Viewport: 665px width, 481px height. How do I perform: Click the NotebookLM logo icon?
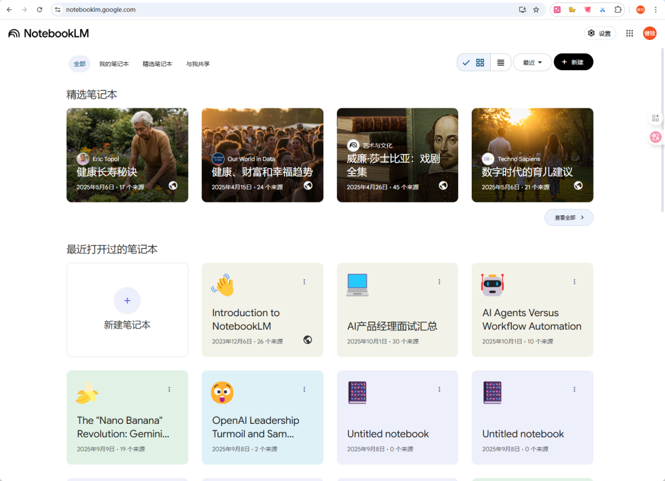point(14,33)
